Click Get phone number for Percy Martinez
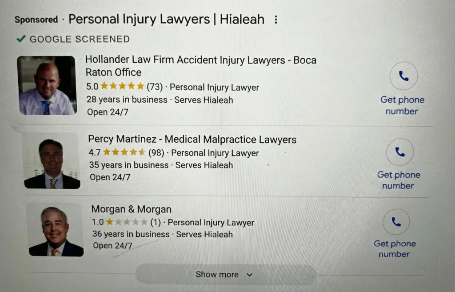 tap(399, 180)
